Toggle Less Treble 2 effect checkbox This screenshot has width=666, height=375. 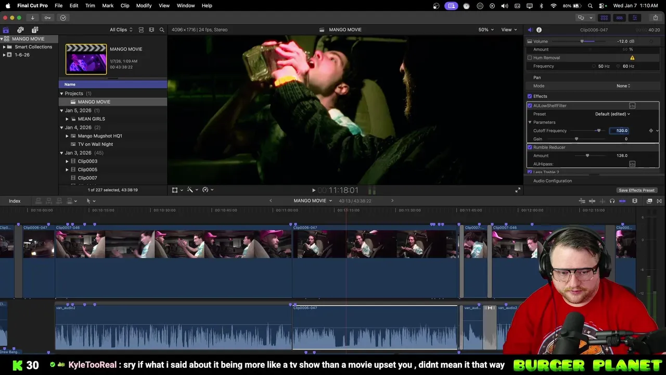(530, 172)
